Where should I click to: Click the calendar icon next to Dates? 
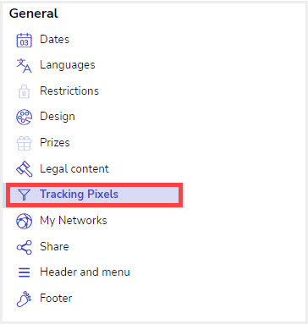pos(24,40)
